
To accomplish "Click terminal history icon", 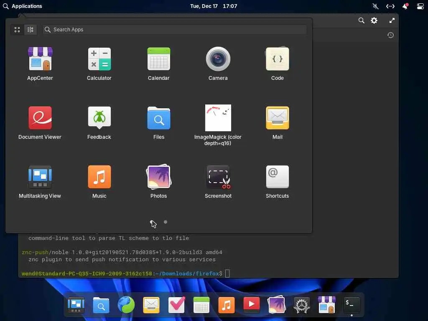I will coord(390,35).
